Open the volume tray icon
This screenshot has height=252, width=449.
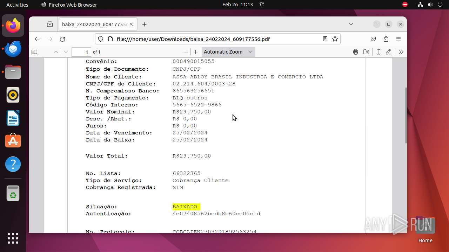(430, 5)
